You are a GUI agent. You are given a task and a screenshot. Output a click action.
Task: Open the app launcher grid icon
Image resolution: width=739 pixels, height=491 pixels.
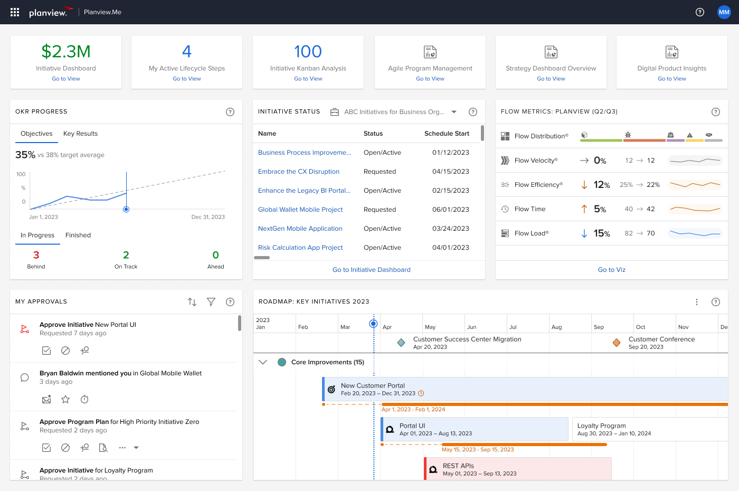click(x=15, y=12)
